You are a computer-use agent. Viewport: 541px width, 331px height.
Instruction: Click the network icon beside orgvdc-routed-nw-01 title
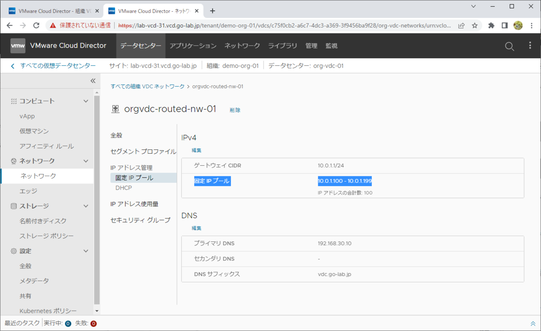pos(115,109)
